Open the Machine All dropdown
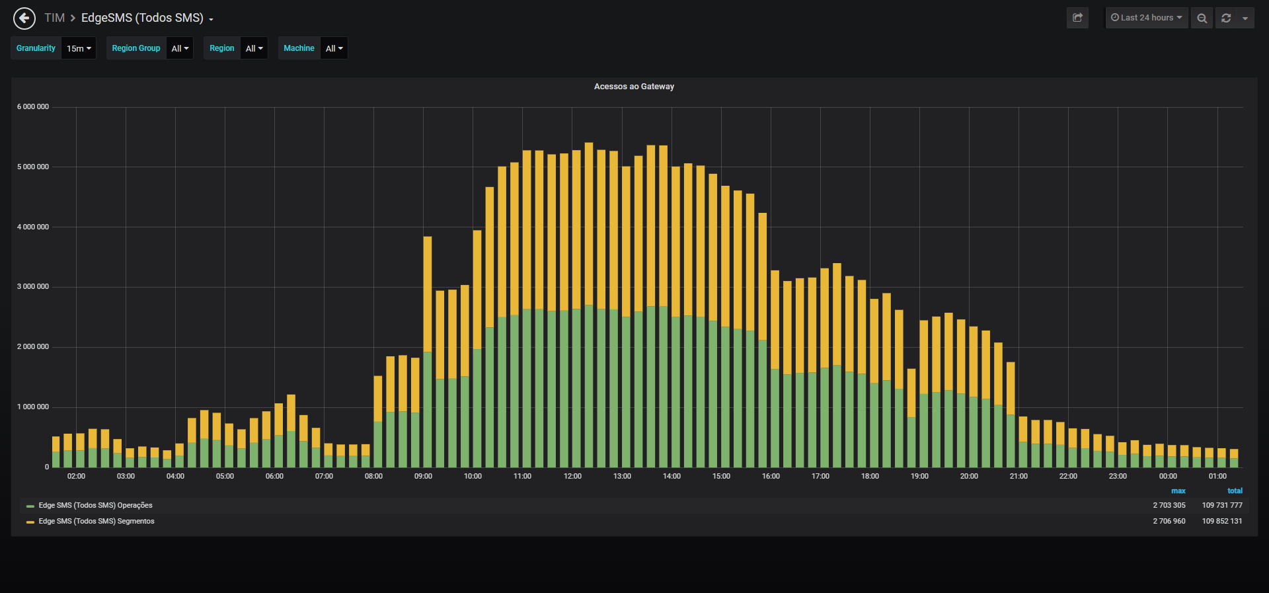The width and height of the screenshot is (1269, 593). [x=334, y=48]
